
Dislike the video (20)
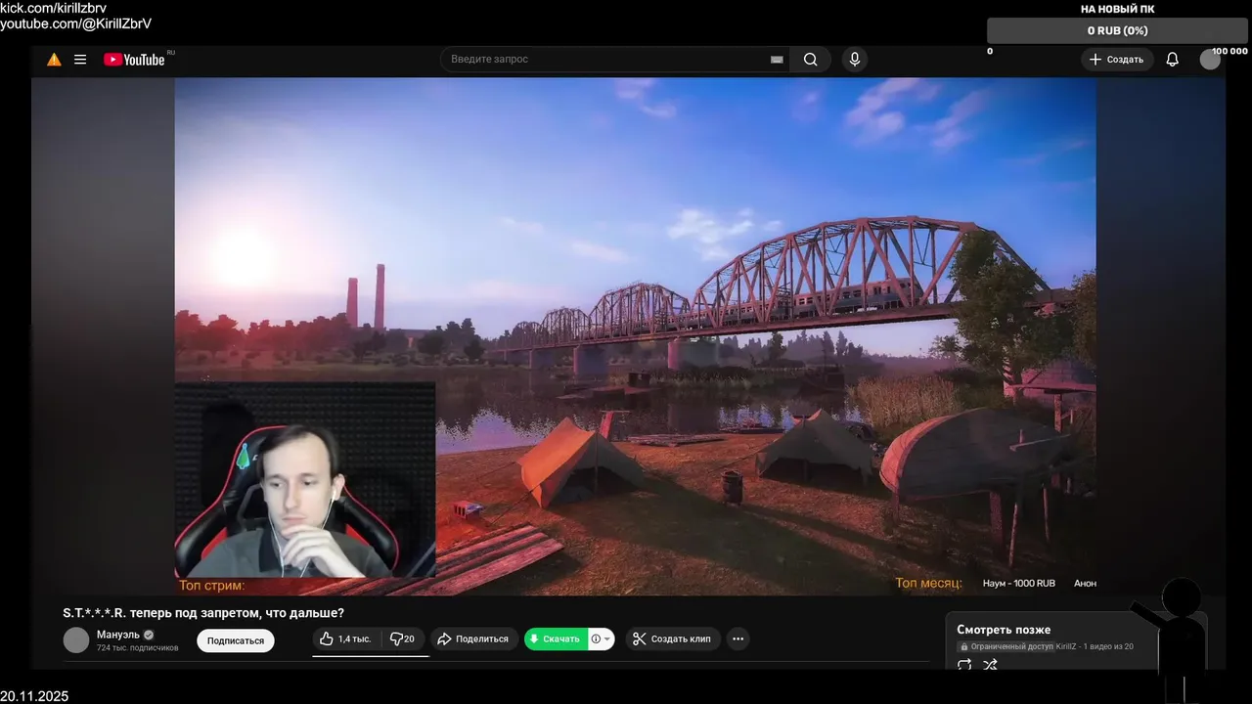pyautogui.click(x=403, y=638)
